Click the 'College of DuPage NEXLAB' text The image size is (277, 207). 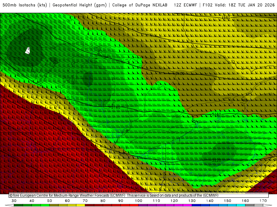tap(140, 5)
